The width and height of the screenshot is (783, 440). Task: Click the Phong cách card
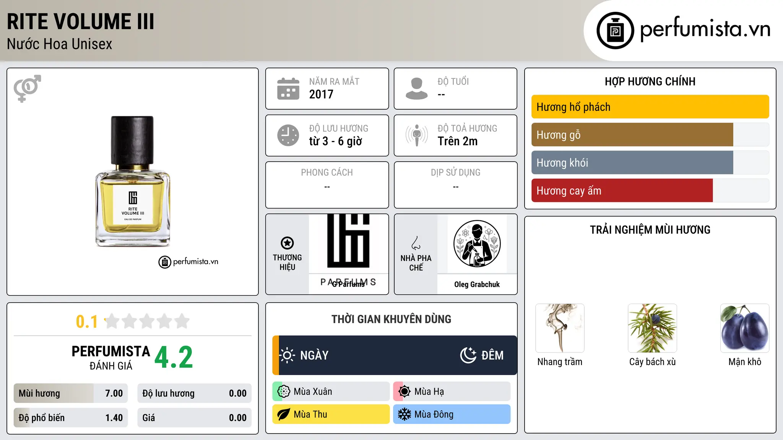(327, 185)
